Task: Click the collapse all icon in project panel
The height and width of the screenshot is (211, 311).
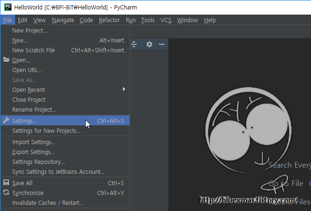Action: tap(134, 44)
